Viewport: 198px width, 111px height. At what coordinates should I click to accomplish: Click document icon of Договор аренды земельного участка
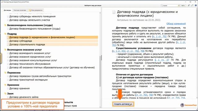(8, 20)
